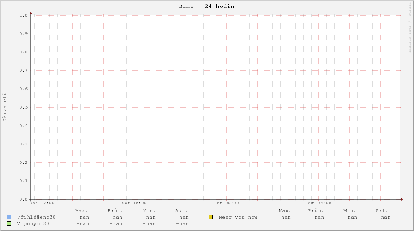
Task: Select the Near you now legend label
Action: click(238, 217)
